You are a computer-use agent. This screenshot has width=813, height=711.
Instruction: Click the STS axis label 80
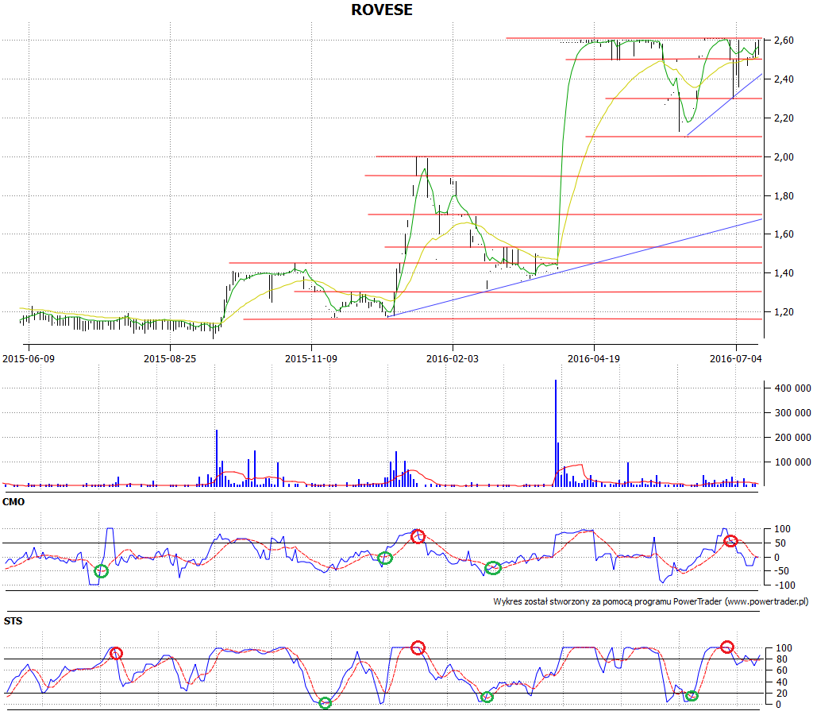point(781,659)
